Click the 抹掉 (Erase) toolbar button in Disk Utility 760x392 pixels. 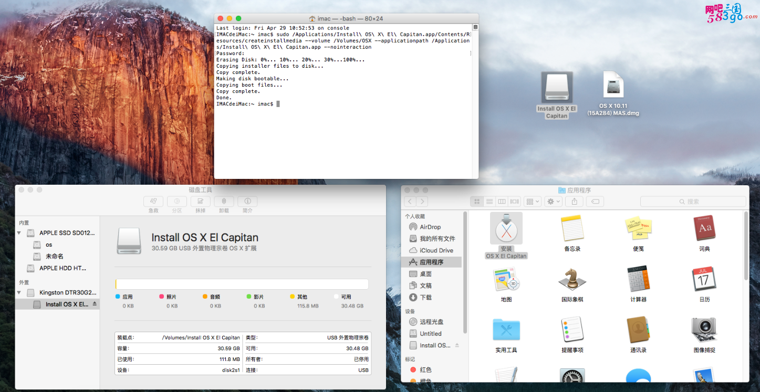201,202
